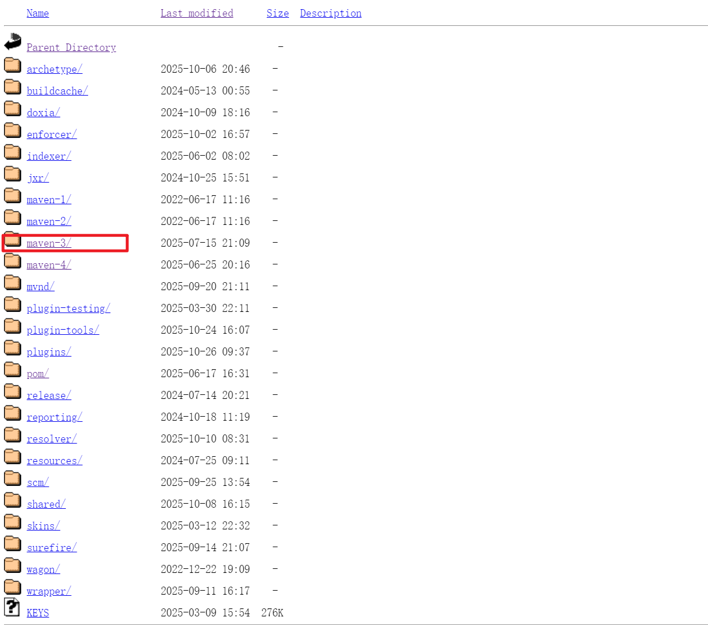Click the folder icon next to shared/
The width and height of the screenshot is (708, 625).
coord(13,500)
